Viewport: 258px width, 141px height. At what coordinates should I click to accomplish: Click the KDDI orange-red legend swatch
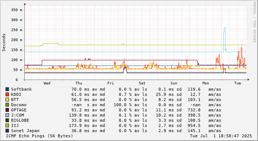pyautogui.click(x=7, y=94)
